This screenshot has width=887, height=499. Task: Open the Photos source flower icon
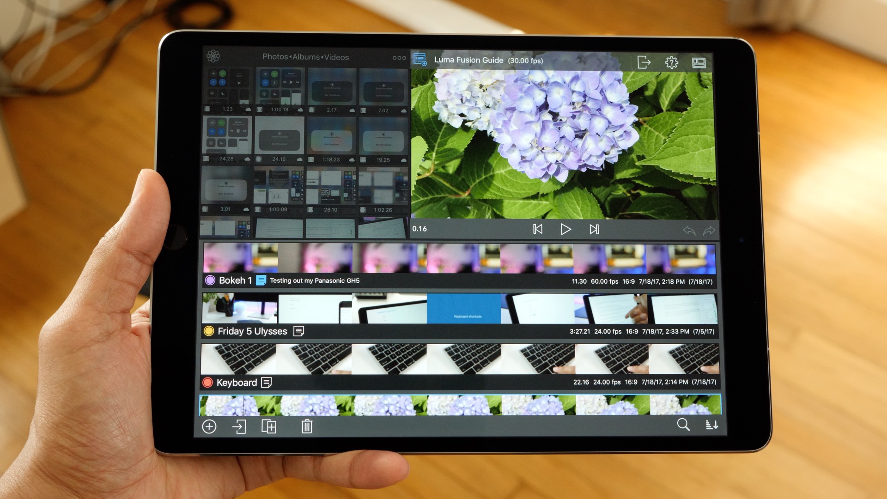(x=213, y=56)
